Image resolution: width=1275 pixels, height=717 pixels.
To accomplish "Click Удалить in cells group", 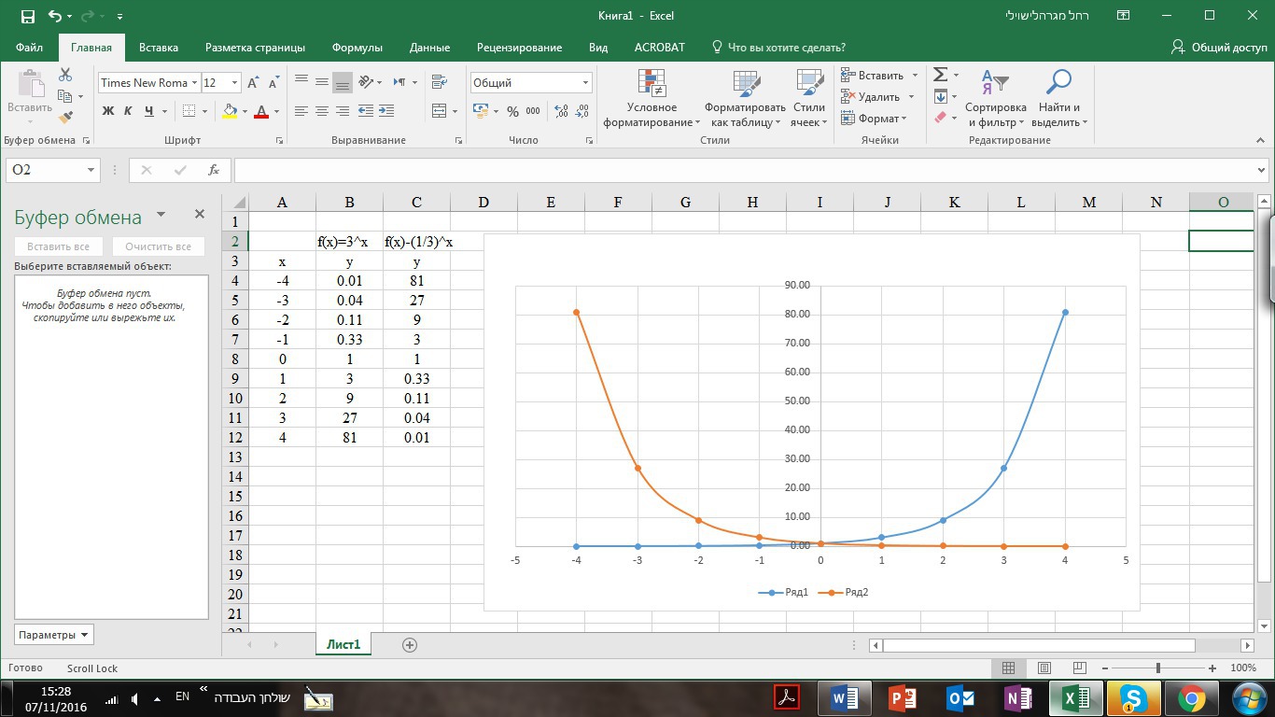I will [870, 97].
